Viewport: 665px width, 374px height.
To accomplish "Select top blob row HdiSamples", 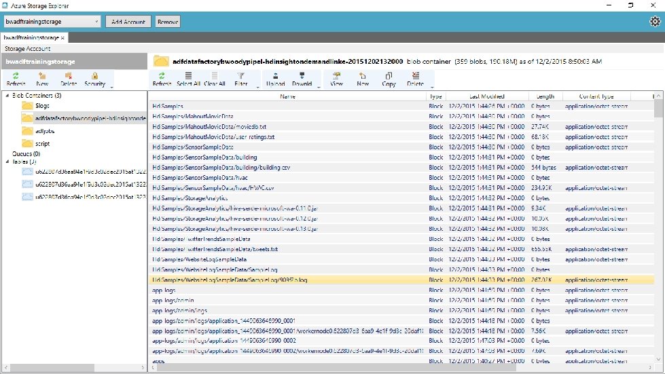I will click(401, 106).
